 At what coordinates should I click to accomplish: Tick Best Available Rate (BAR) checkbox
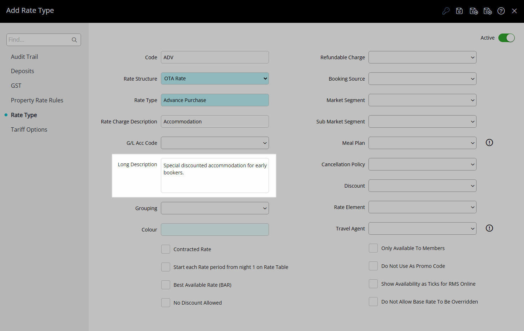[x=166, y=285]
